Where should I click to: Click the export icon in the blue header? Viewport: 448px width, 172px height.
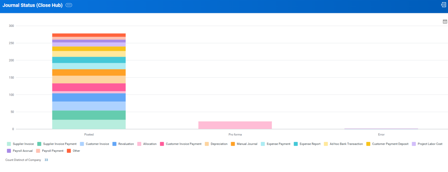click(x=443, y=5)
